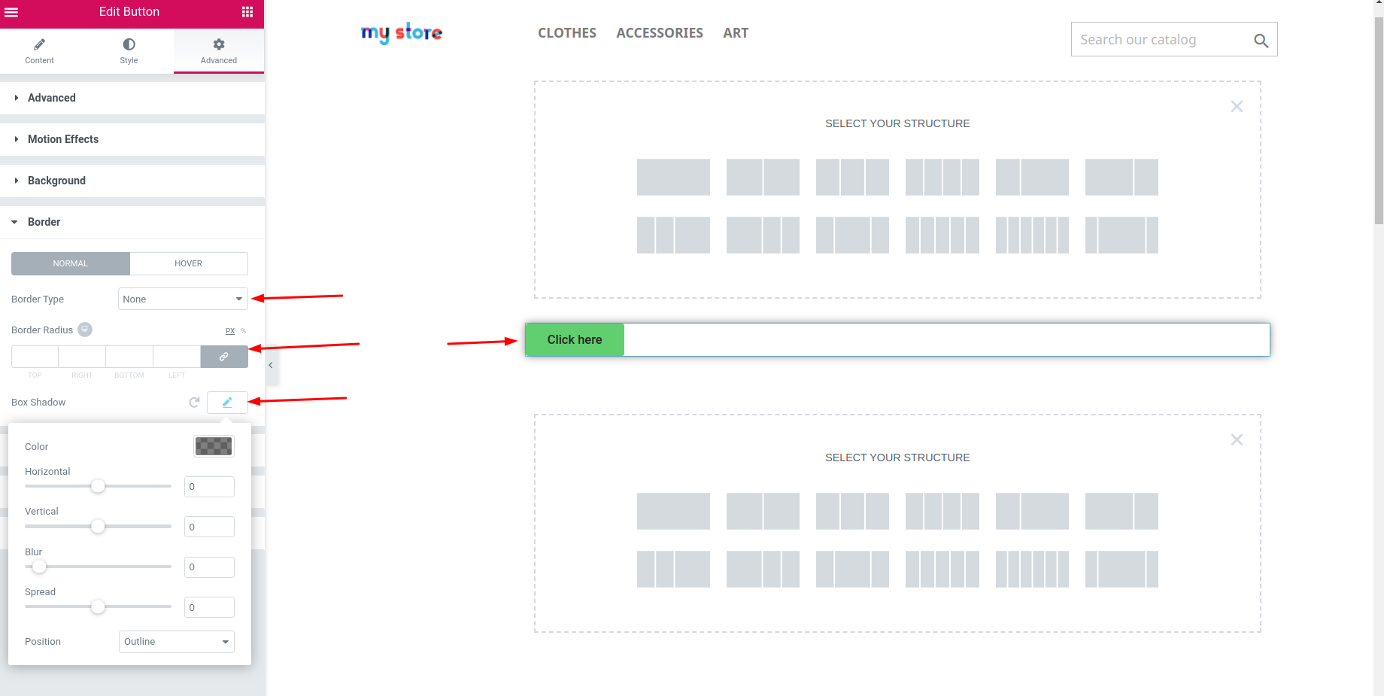Toggle the link values icon for border radius
This screenshot has width=1384, height=696.
tap(224, 357)
